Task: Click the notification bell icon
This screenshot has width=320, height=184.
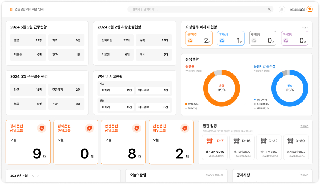Action: pos(282,9)
